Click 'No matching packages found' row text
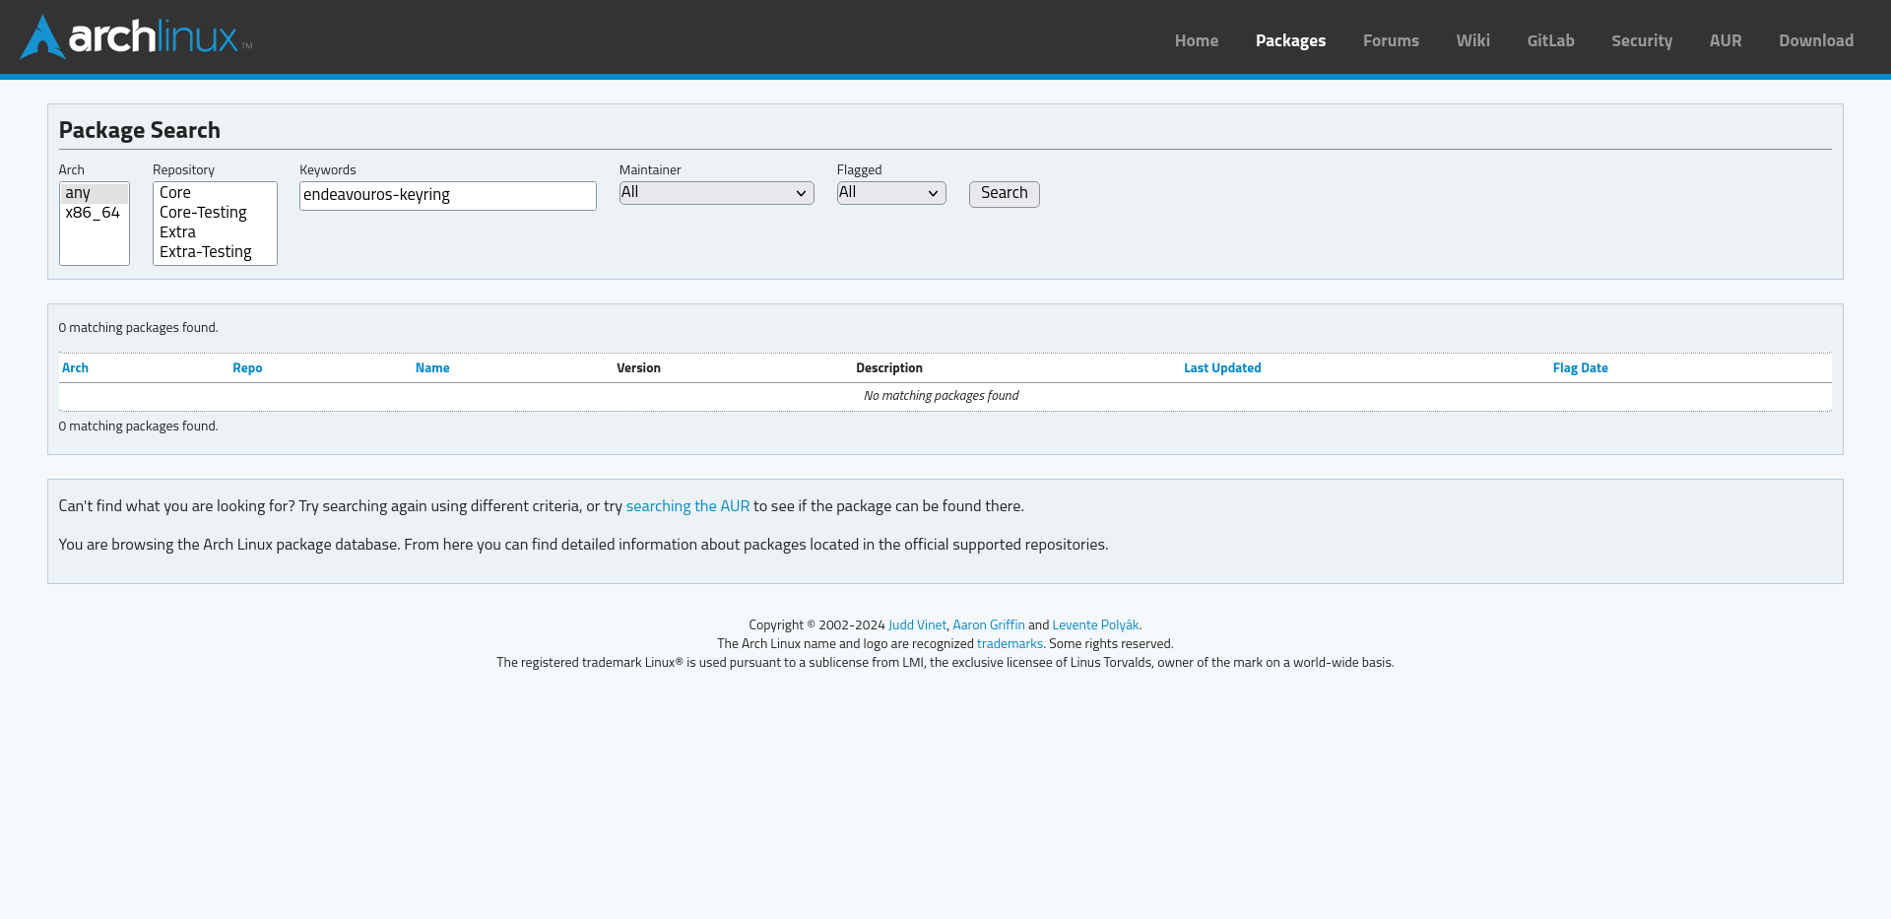The image size is (1891, 919). pos(942,395)
